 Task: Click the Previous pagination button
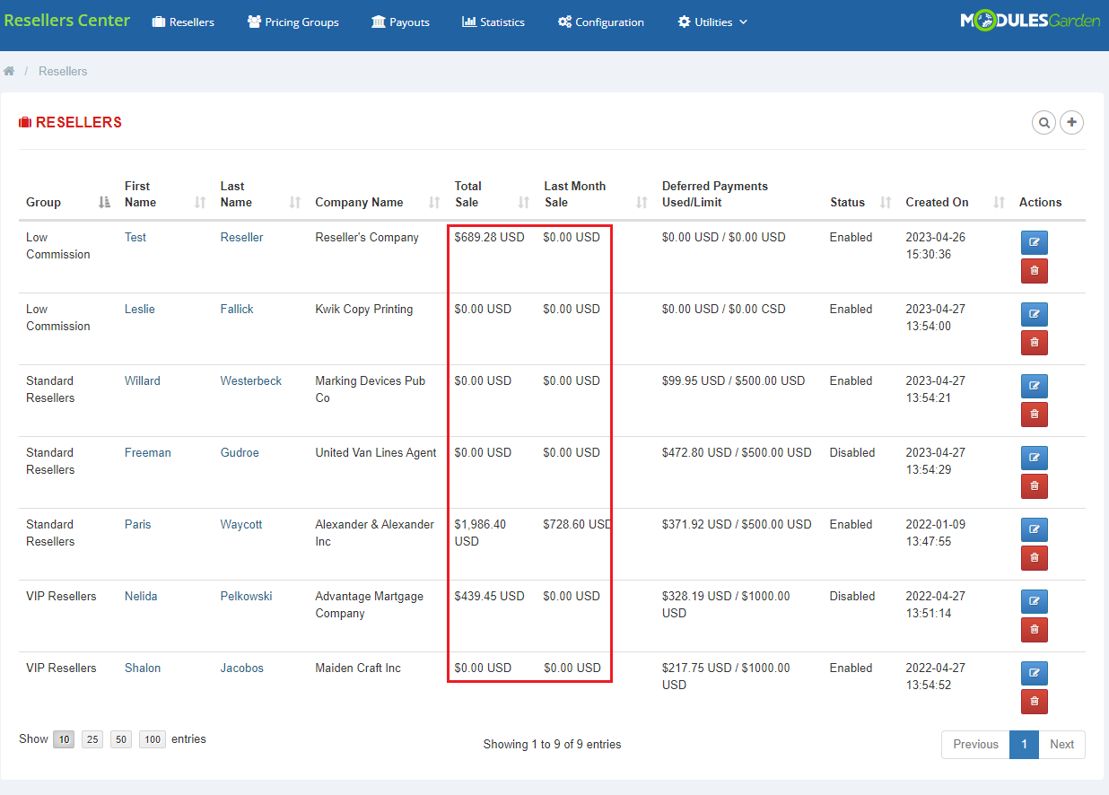(x=975, y=745)
